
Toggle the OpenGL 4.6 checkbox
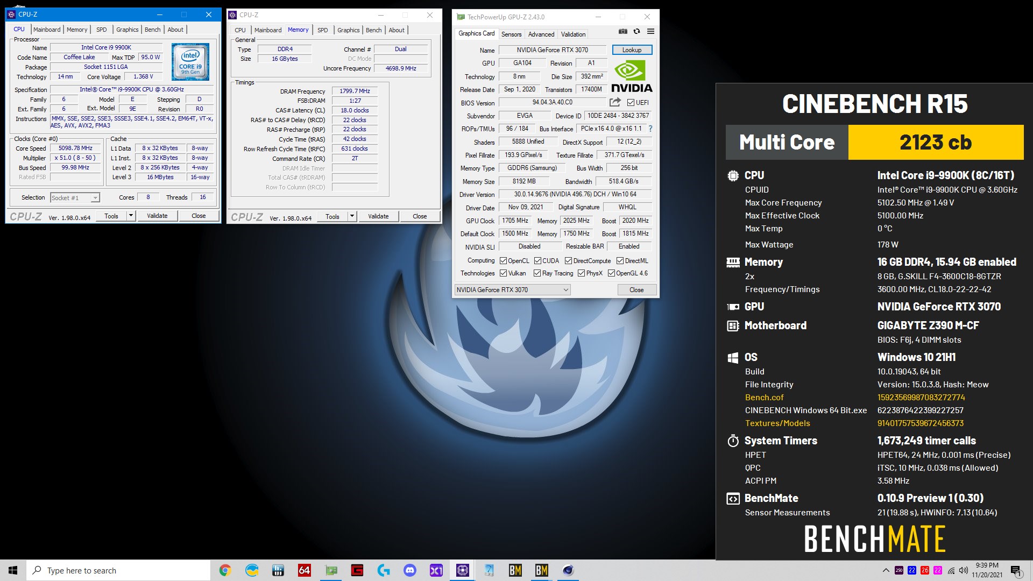click(x=611, y=273)
